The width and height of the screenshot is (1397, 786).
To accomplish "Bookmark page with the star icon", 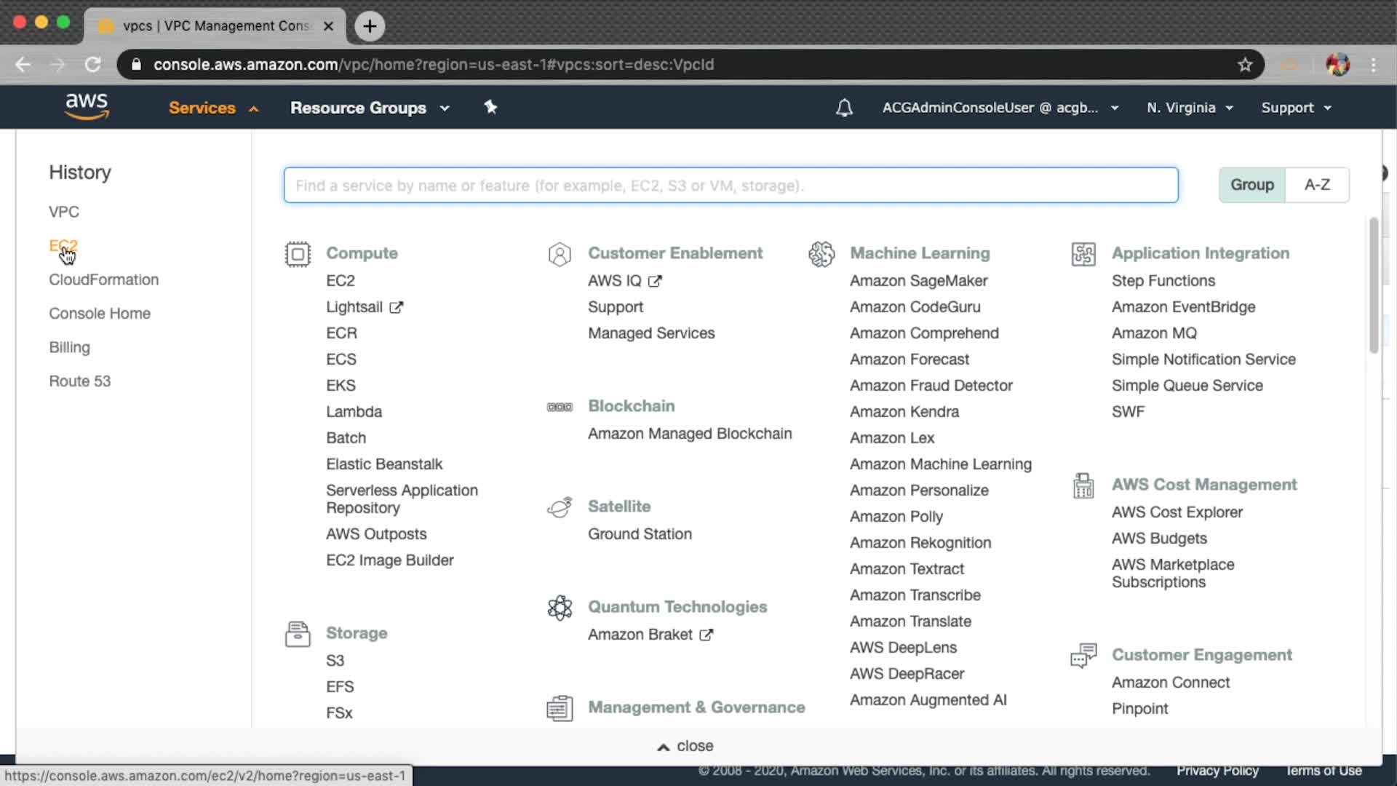I will [x=1245, y=65].
